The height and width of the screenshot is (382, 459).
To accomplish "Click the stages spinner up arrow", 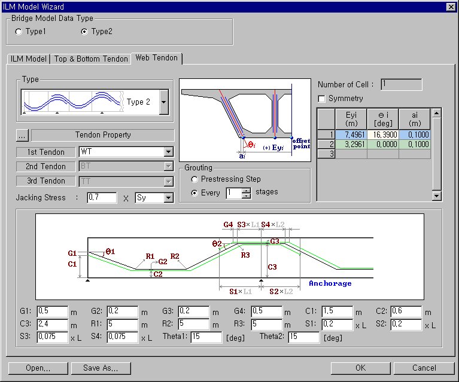I will pyautogui.click(x=246, y=190).
